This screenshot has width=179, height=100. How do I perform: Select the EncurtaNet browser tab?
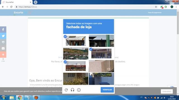pyautogui.click(x=17, y=2)
